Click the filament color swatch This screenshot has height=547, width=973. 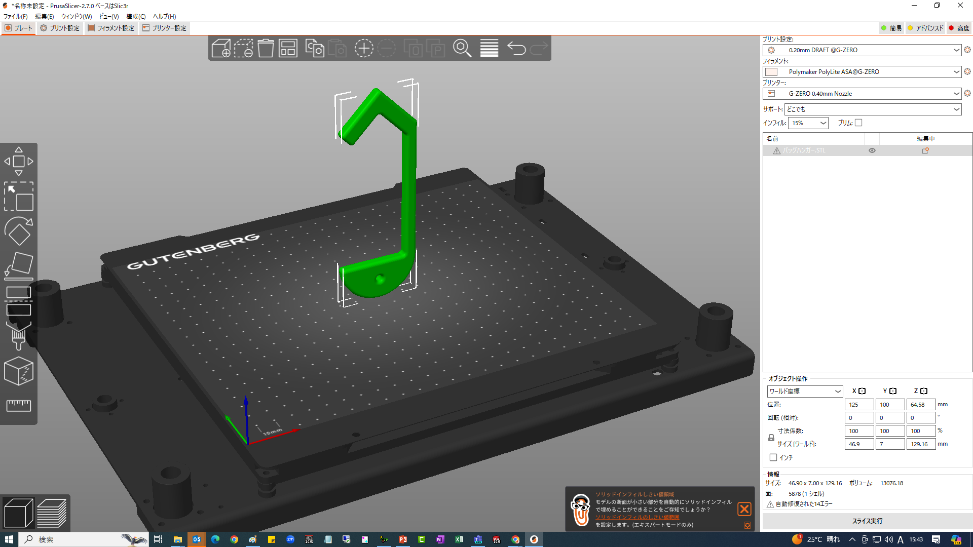pyautogui.click(x=771, y=72)
